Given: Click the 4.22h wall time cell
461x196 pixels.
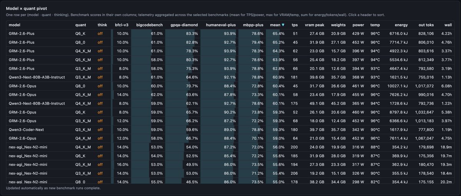Looking at the screenshot, I should (446, 34).
